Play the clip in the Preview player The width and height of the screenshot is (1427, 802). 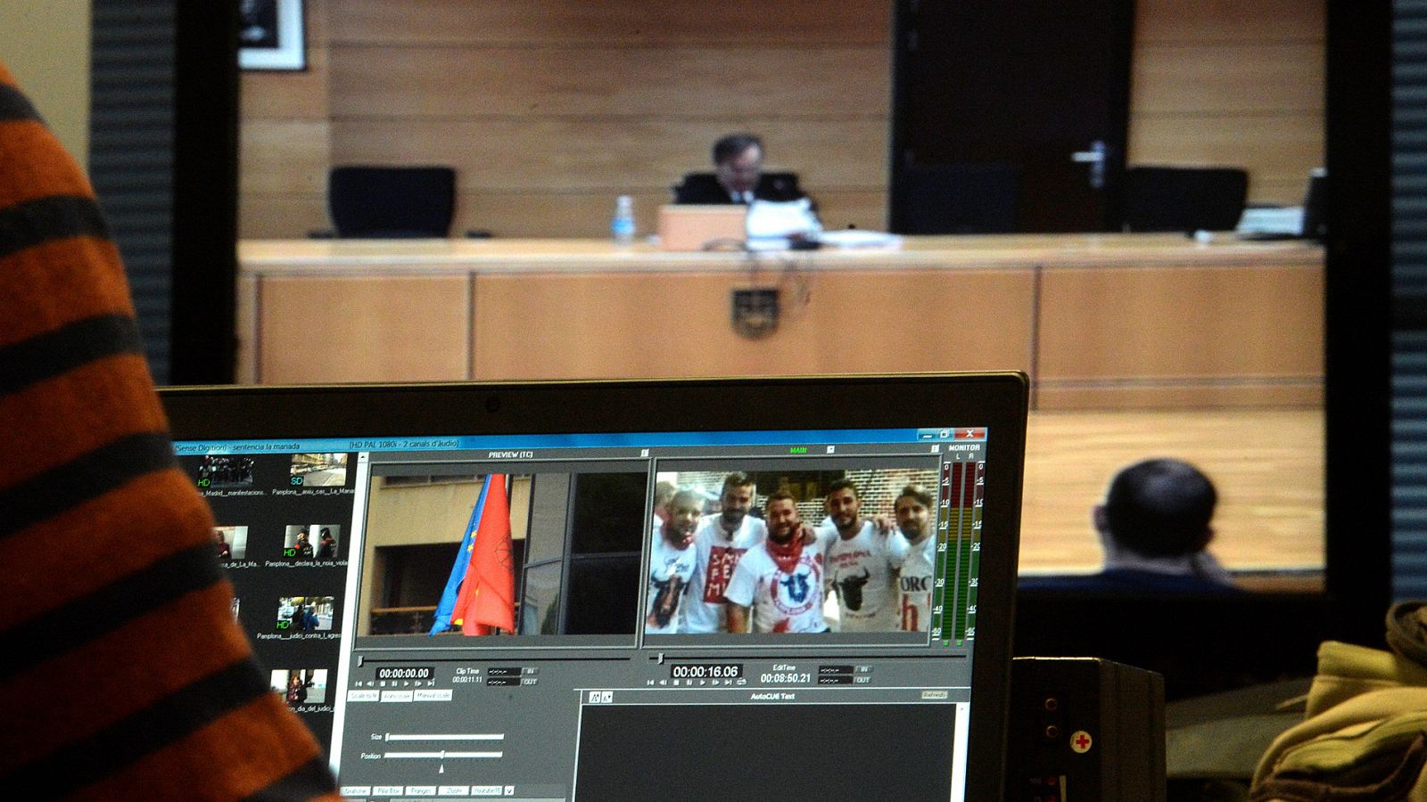407,683
